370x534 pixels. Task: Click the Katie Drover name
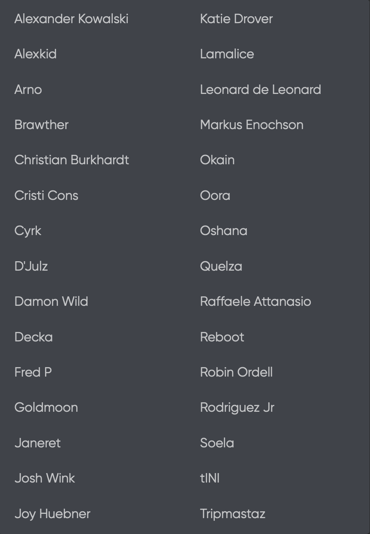[x=236, y=19]
